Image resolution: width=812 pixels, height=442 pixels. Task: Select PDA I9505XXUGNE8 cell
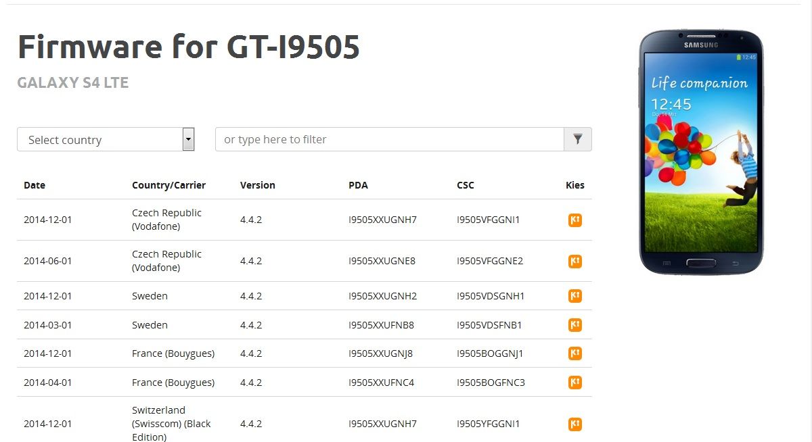point(382,261)
